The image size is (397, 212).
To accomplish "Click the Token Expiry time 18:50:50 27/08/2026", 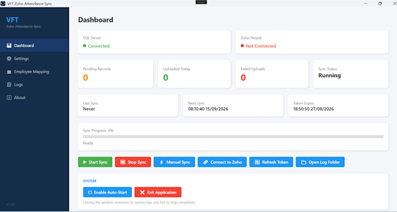I will (x=314, y=109).
